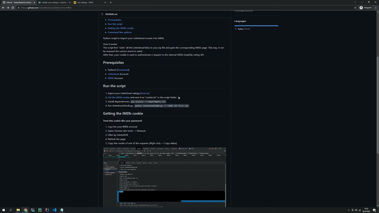
Task: Open Visual Studio Code from the taskbar
Action: 54,210
